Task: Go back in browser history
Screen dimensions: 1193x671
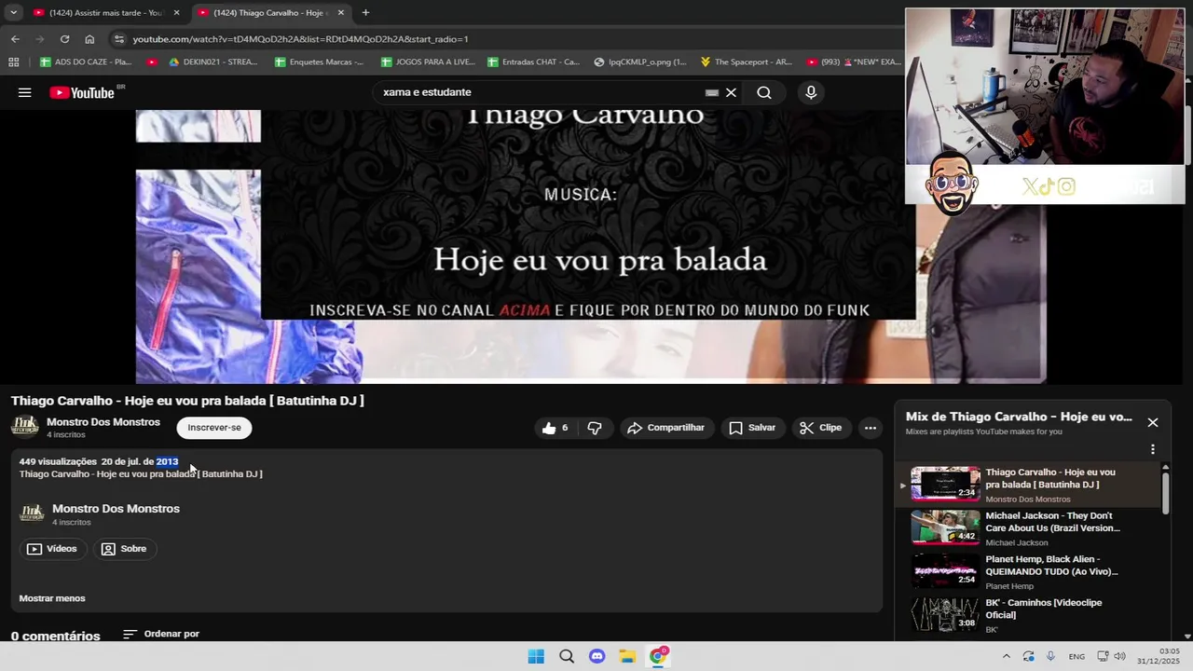Action: pos(15,39)
